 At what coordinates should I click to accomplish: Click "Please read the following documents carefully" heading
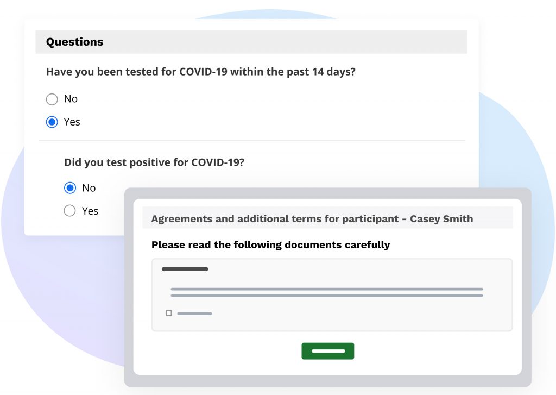click(x=270, y=245)
